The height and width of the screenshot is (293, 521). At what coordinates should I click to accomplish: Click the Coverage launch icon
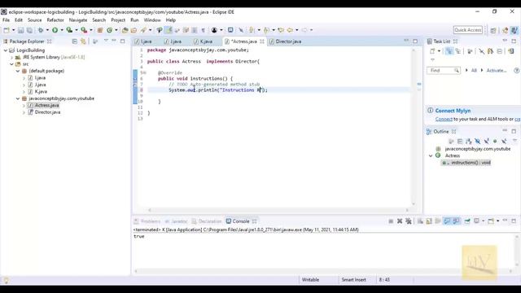(x=69, y=30)
